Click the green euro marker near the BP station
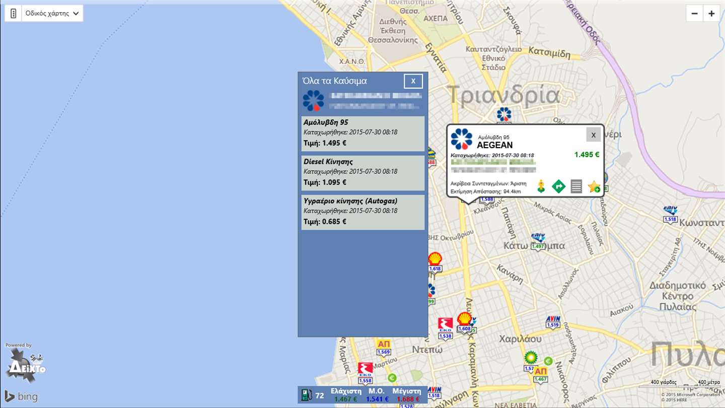 (548, 361)
